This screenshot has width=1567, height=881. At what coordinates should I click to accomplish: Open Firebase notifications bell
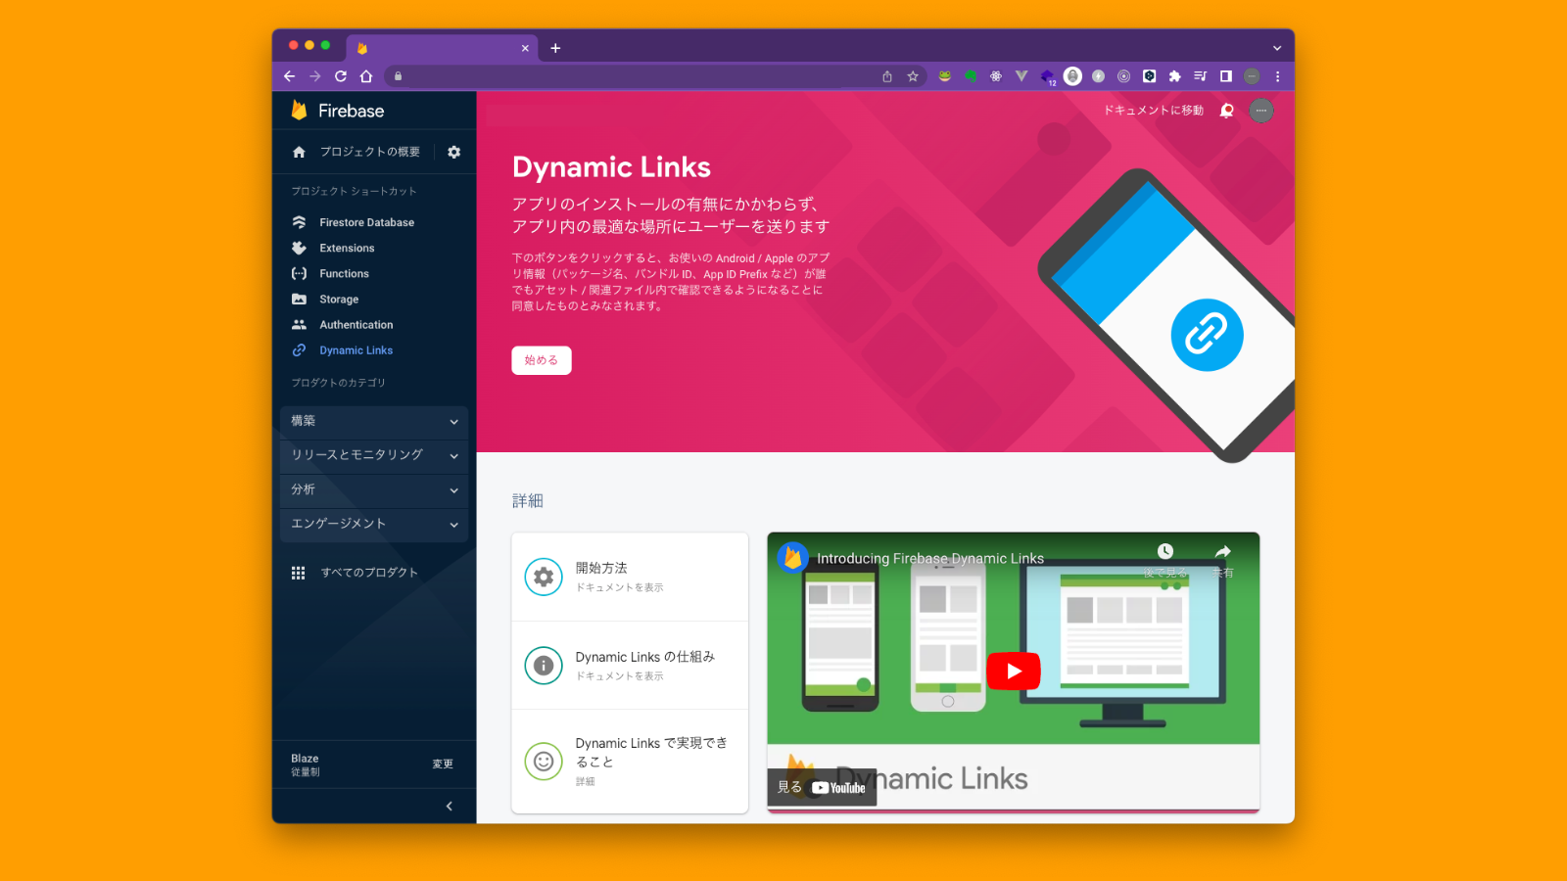[x=1226, y=111]
